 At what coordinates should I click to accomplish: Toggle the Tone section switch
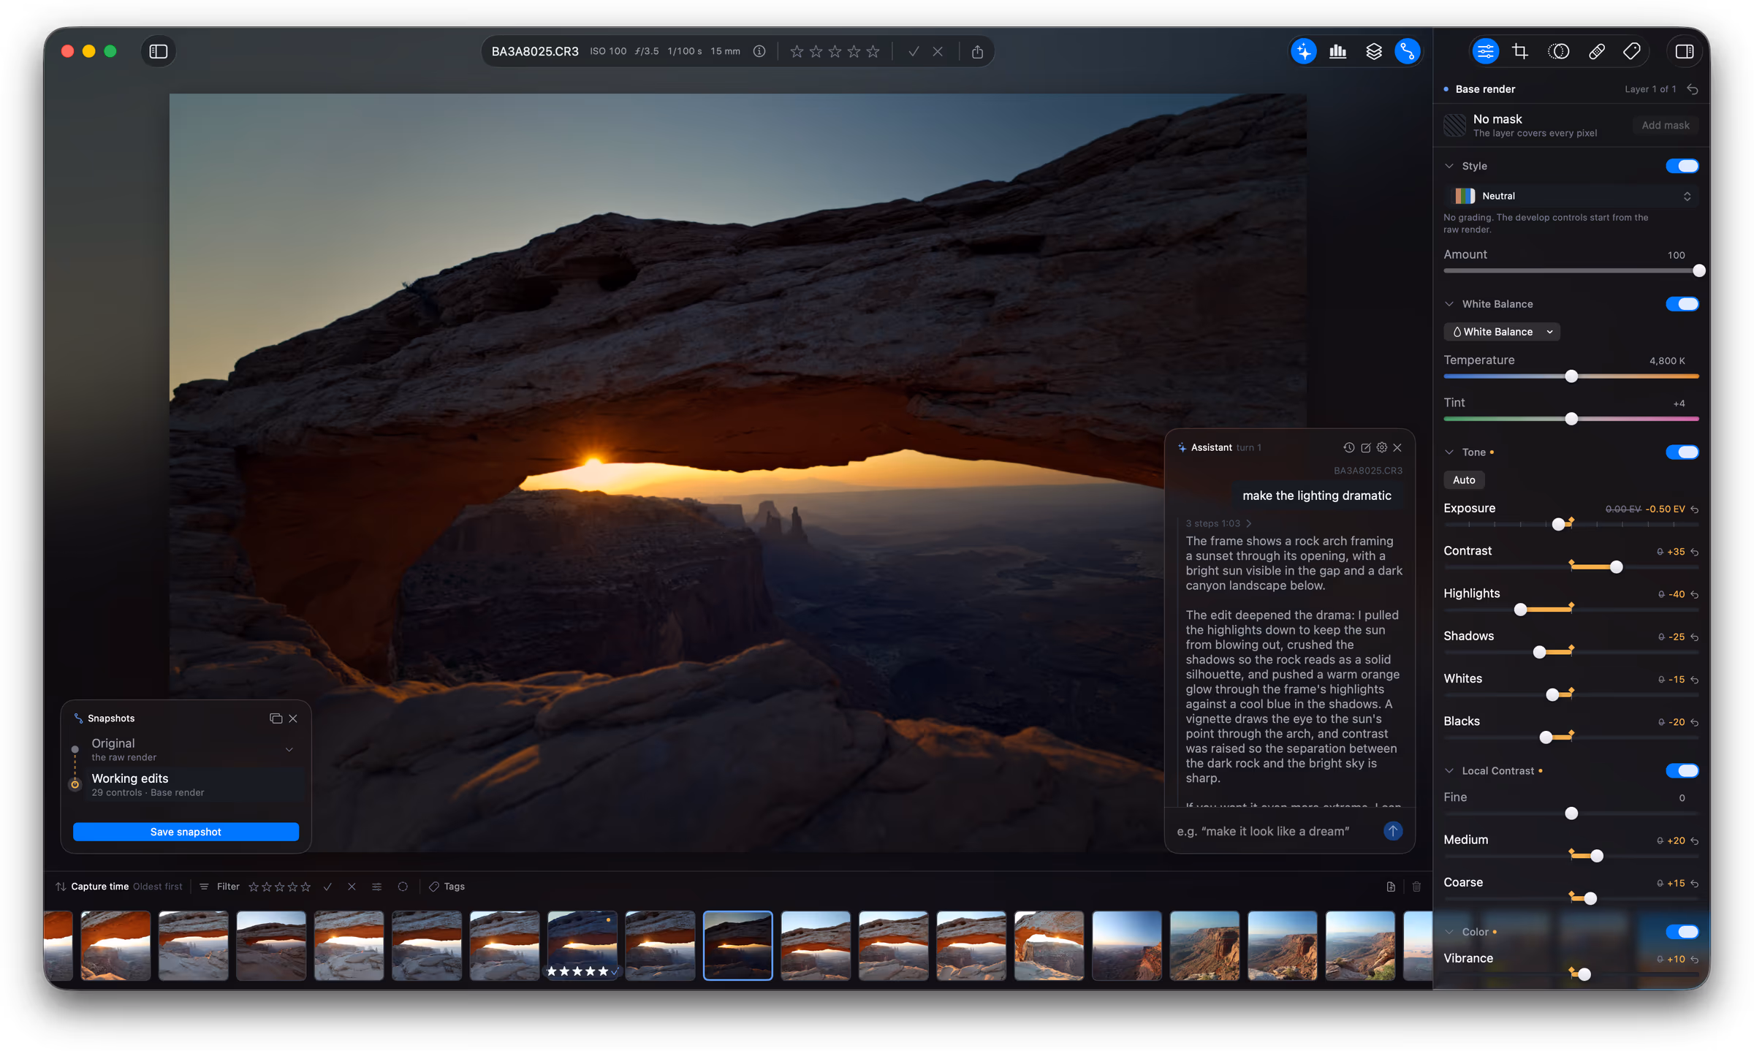pos(1682,452)
